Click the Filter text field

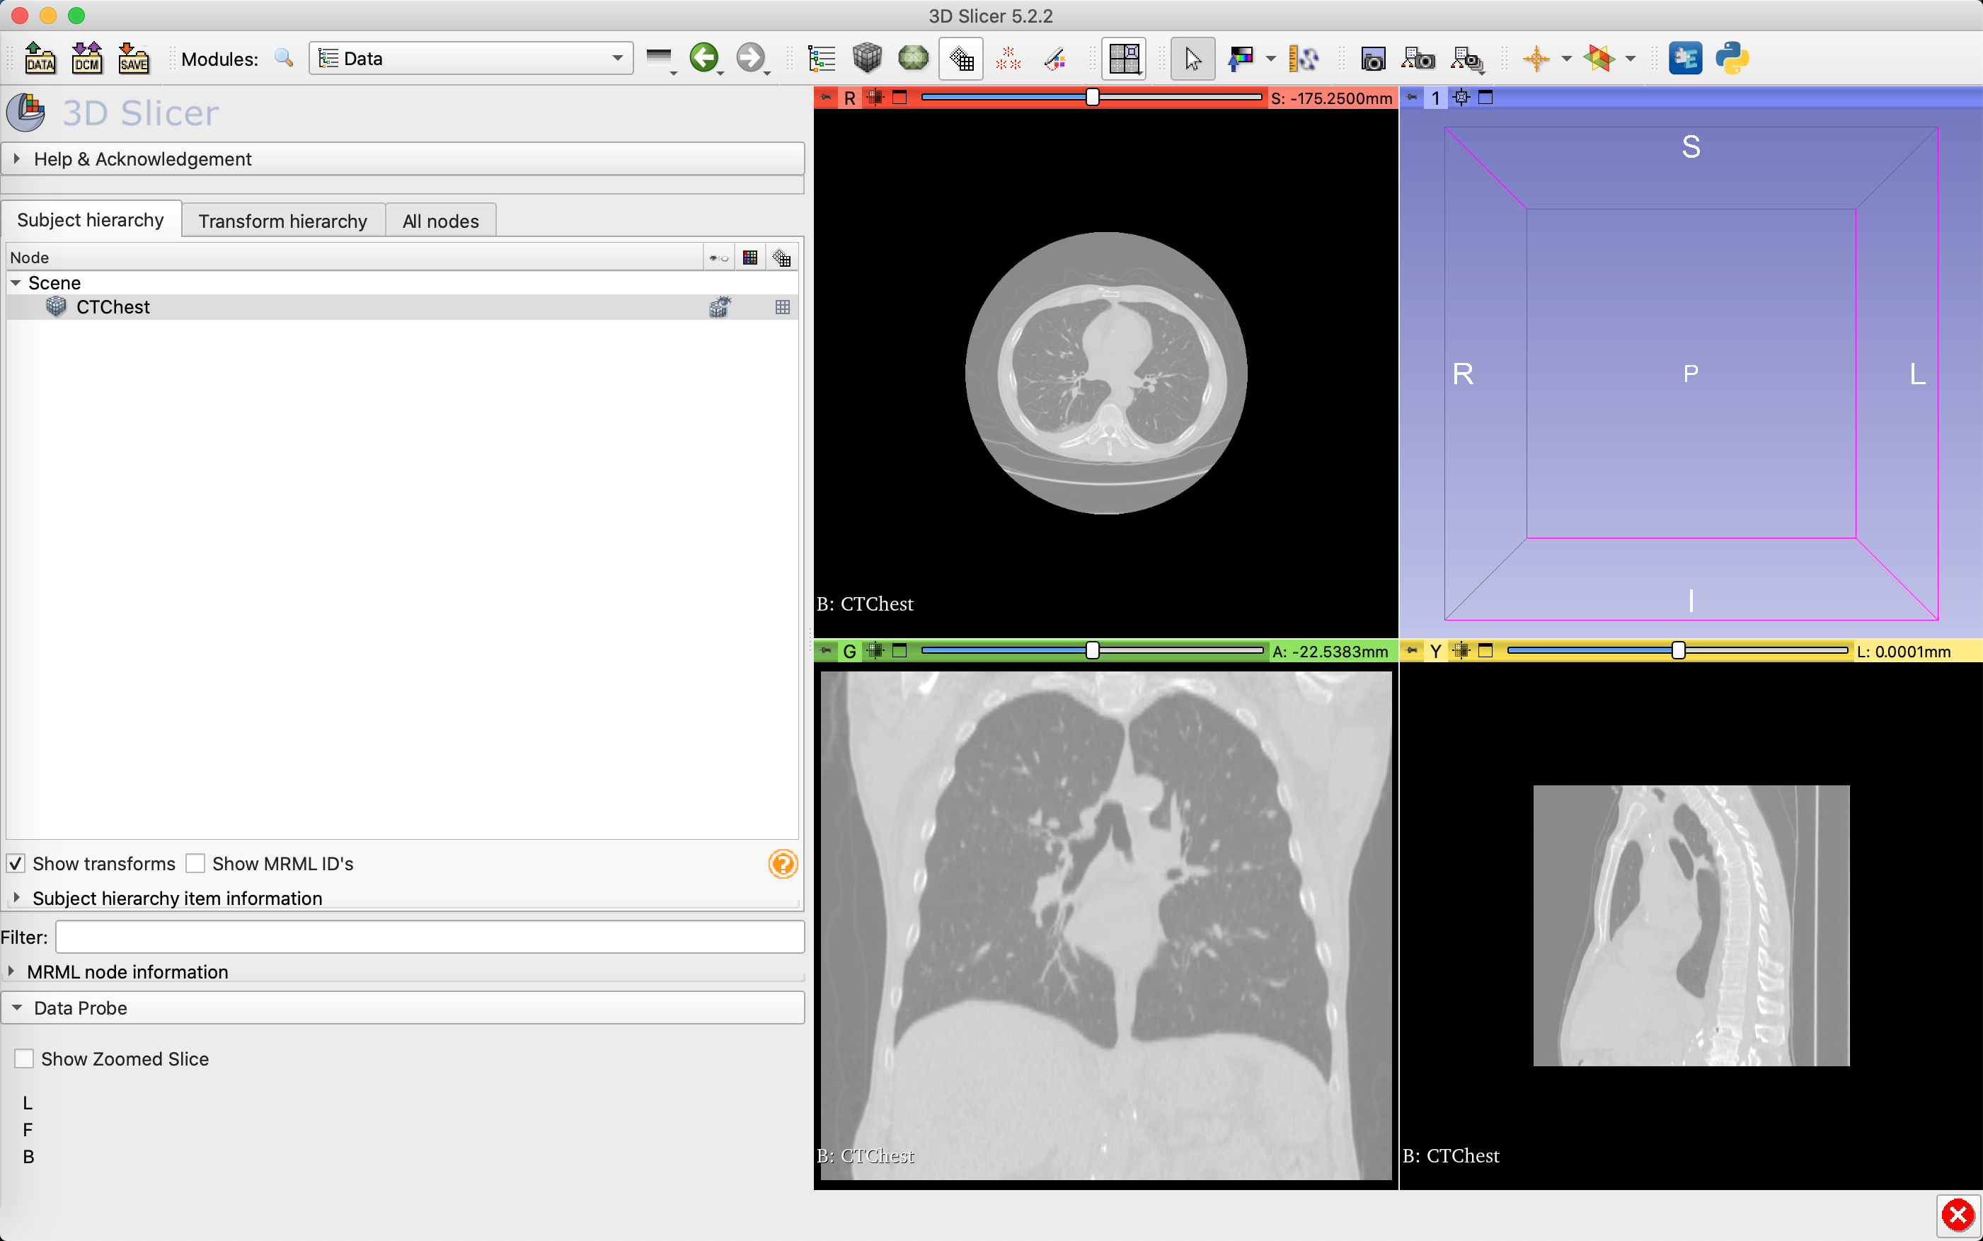430,937
